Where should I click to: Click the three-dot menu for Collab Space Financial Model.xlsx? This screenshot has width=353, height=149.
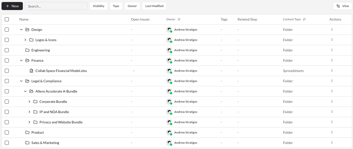coord(332,71)
